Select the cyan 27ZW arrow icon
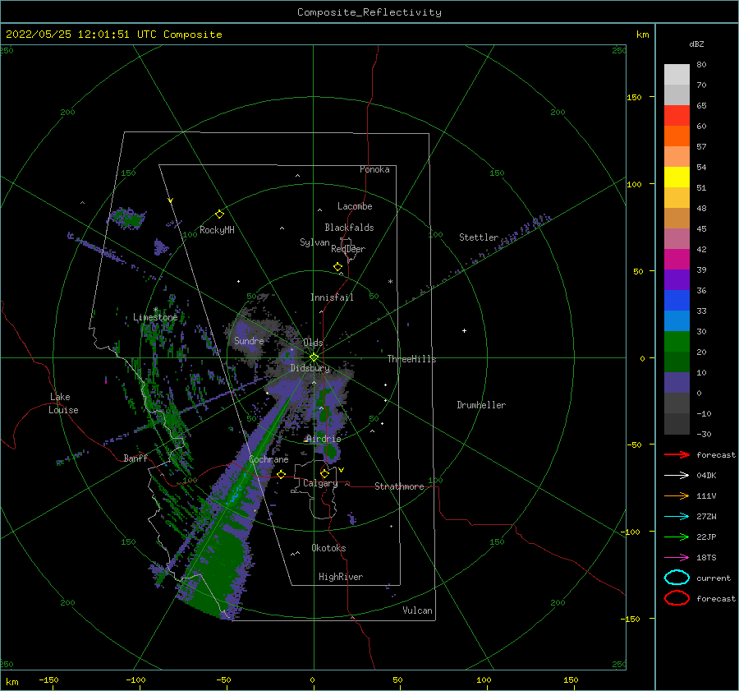739x691 pixels. coord(677,517)
